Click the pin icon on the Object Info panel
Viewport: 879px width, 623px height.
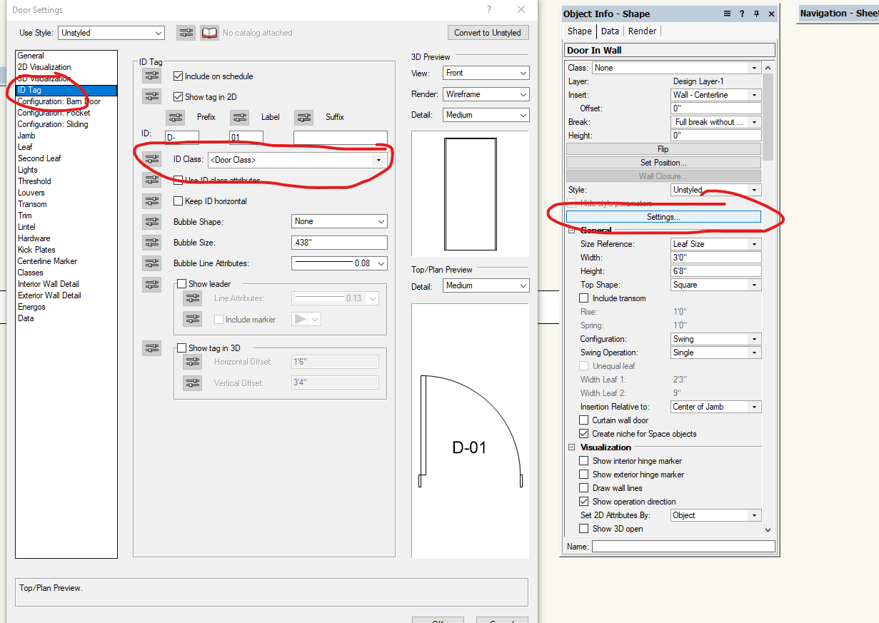757,14
